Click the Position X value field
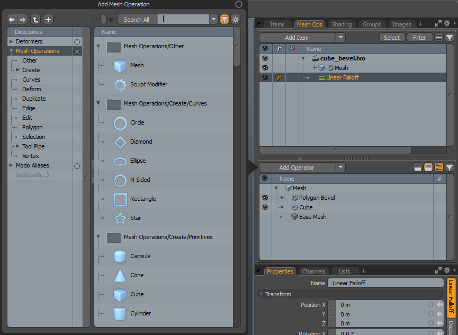The image size is (458, 335). (381, 305)
